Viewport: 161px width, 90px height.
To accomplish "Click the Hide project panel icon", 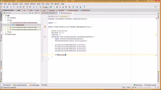I will click(x=39, y=13).
